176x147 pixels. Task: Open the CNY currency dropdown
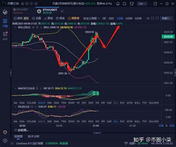(142, 4)
